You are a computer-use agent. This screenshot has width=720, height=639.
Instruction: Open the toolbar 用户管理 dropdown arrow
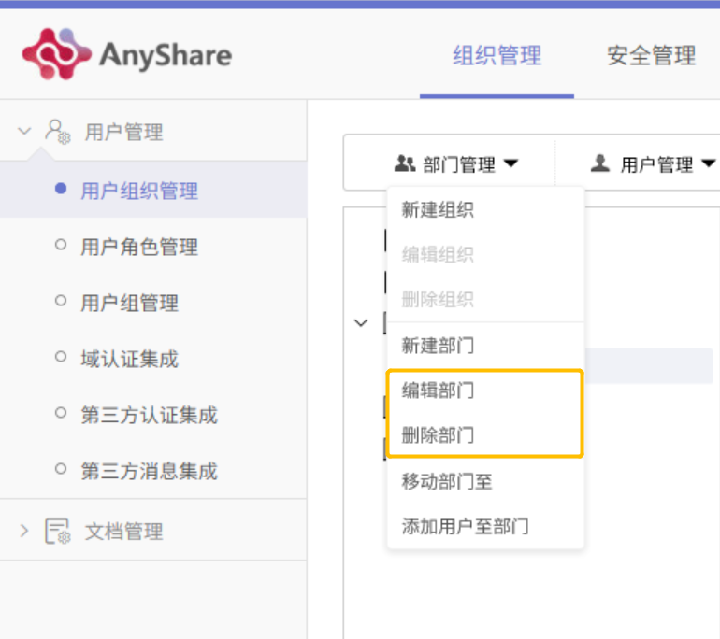click(x=709, y=163)
